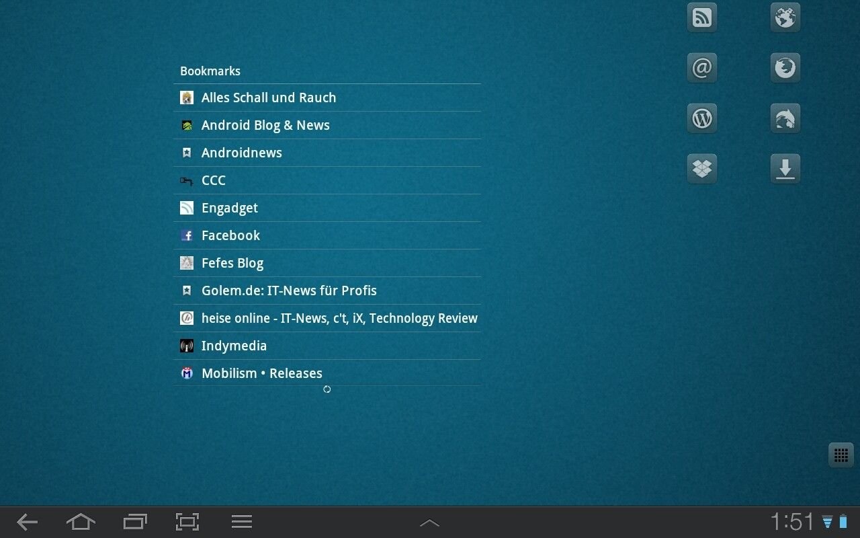Tap the 1:51 clock in status bar
Image resolution: width=860 pixels, height=538 pixels.
pos(792,522)
